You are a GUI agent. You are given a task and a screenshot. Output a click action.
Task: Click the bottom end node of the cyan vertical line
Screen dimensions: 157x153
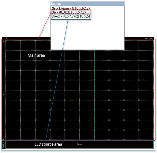[95, 139]
